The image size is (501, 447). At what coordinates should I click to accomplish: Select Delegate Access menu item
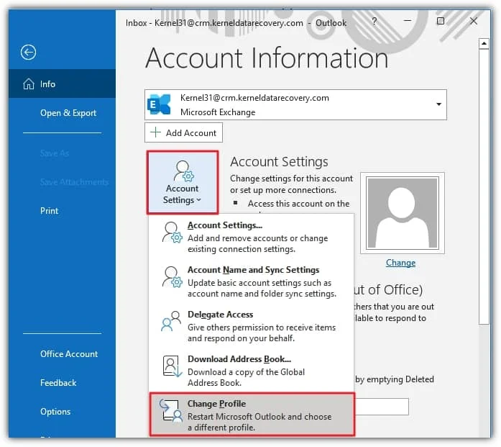pos(252,326)
